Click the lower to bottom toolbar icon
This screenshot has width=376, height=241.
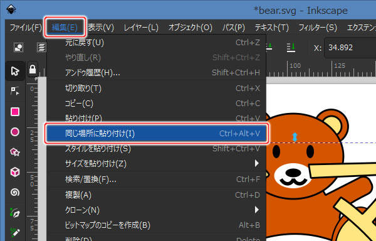coord(291,47)
